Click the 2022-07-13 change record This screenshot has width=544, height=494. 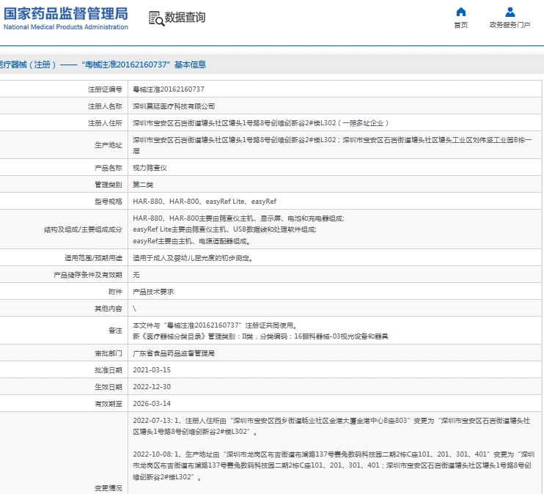331,426
